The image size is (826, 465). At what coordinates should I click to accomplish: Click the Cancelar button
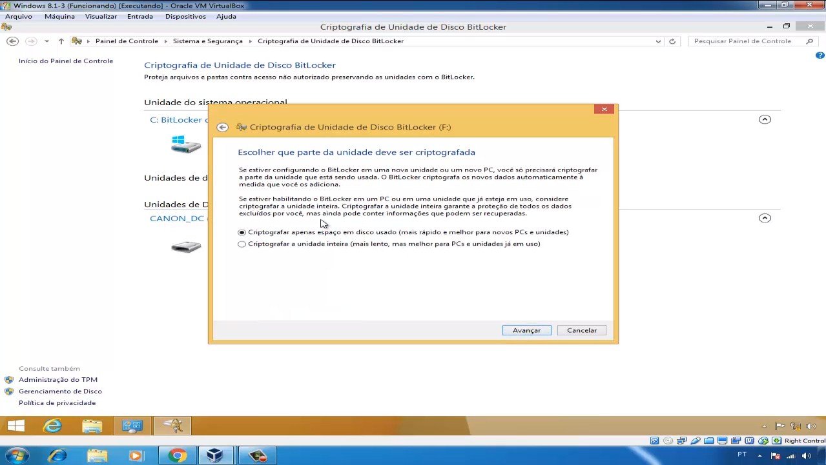tap(582, 330)
